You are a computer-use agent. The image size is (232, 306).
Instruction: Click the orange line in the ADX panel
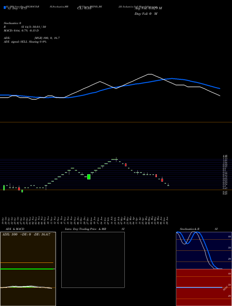pyautogui.click(x=27, y=263)
